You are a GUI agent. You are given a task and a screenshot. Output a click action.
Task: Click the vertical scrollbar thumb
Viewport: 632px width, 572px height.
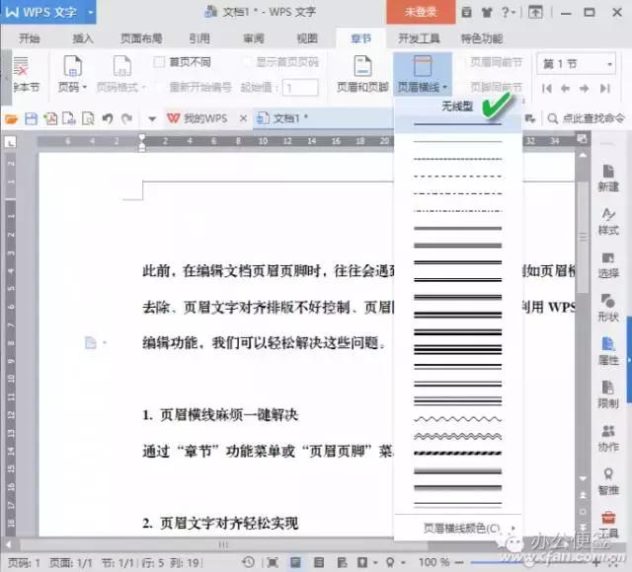click(583, 238)
